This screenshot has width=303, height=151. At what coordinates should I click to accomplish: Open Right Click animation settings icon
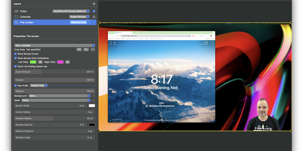[67, 62]
